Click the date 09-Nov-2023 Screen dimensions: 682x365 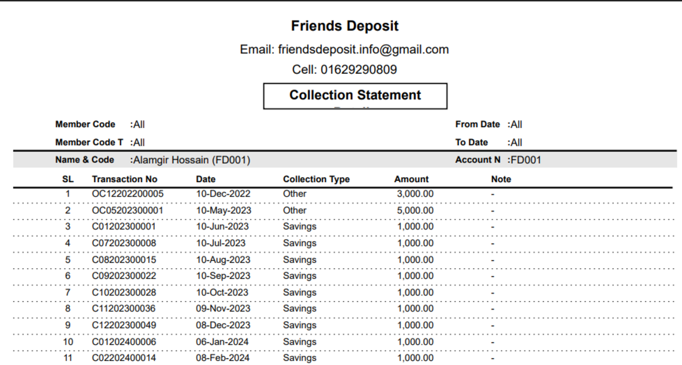point(223,309)
